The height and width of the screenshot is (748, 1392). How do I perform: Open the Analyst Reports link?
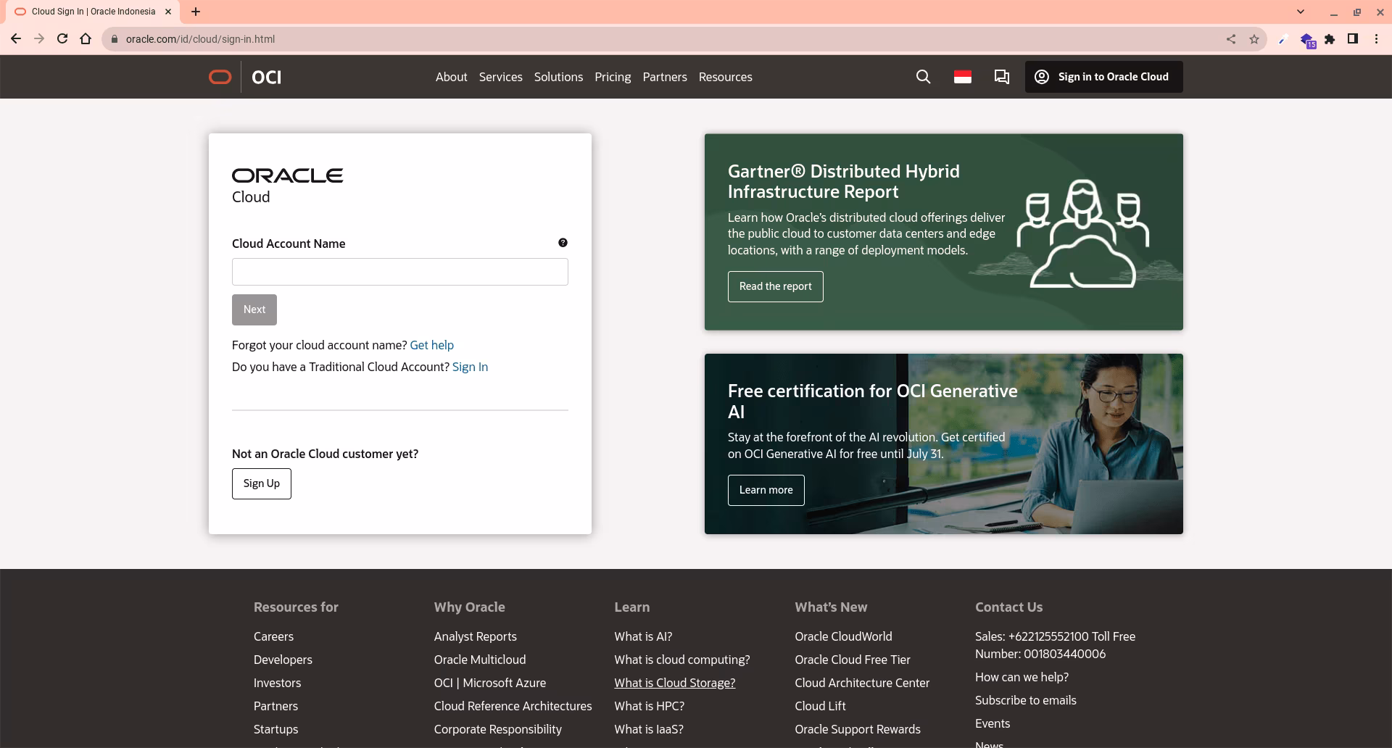[x=475, y=636]
